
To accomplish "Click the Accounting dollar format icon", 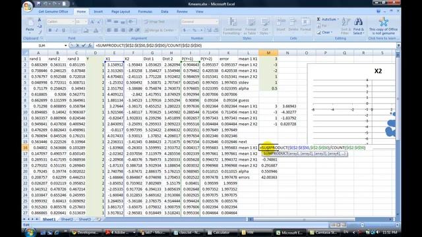I will point(185,30).
